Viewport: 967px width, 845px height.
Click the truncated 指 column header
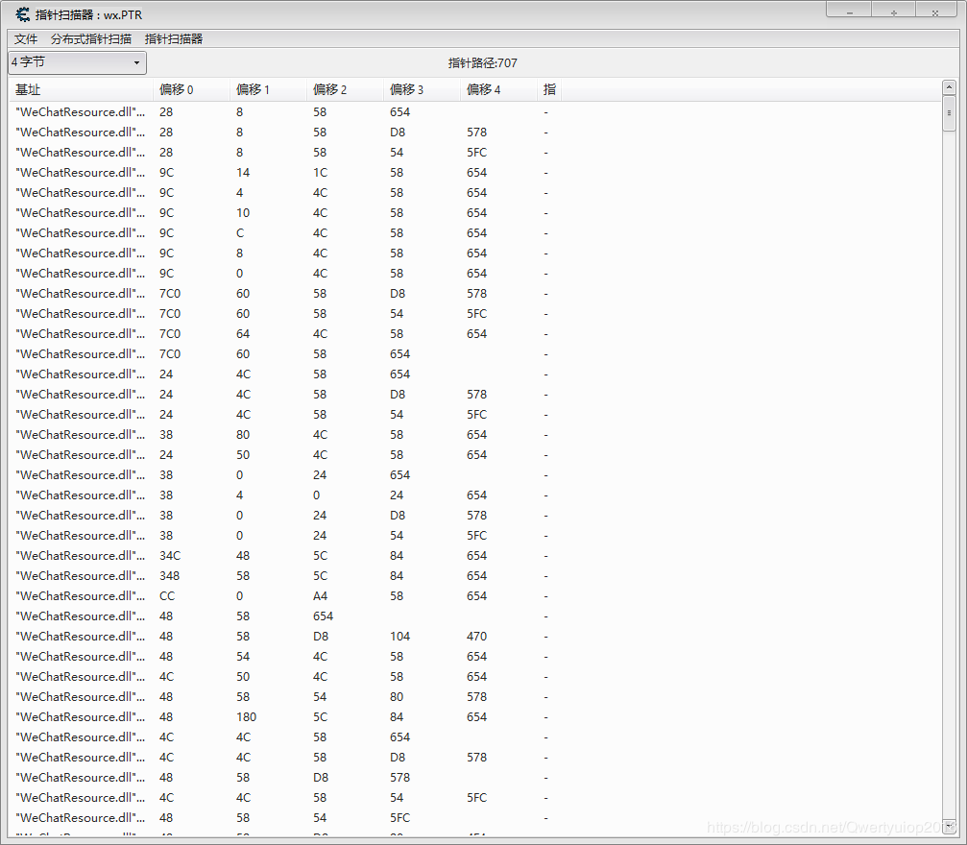click(549, 90)
